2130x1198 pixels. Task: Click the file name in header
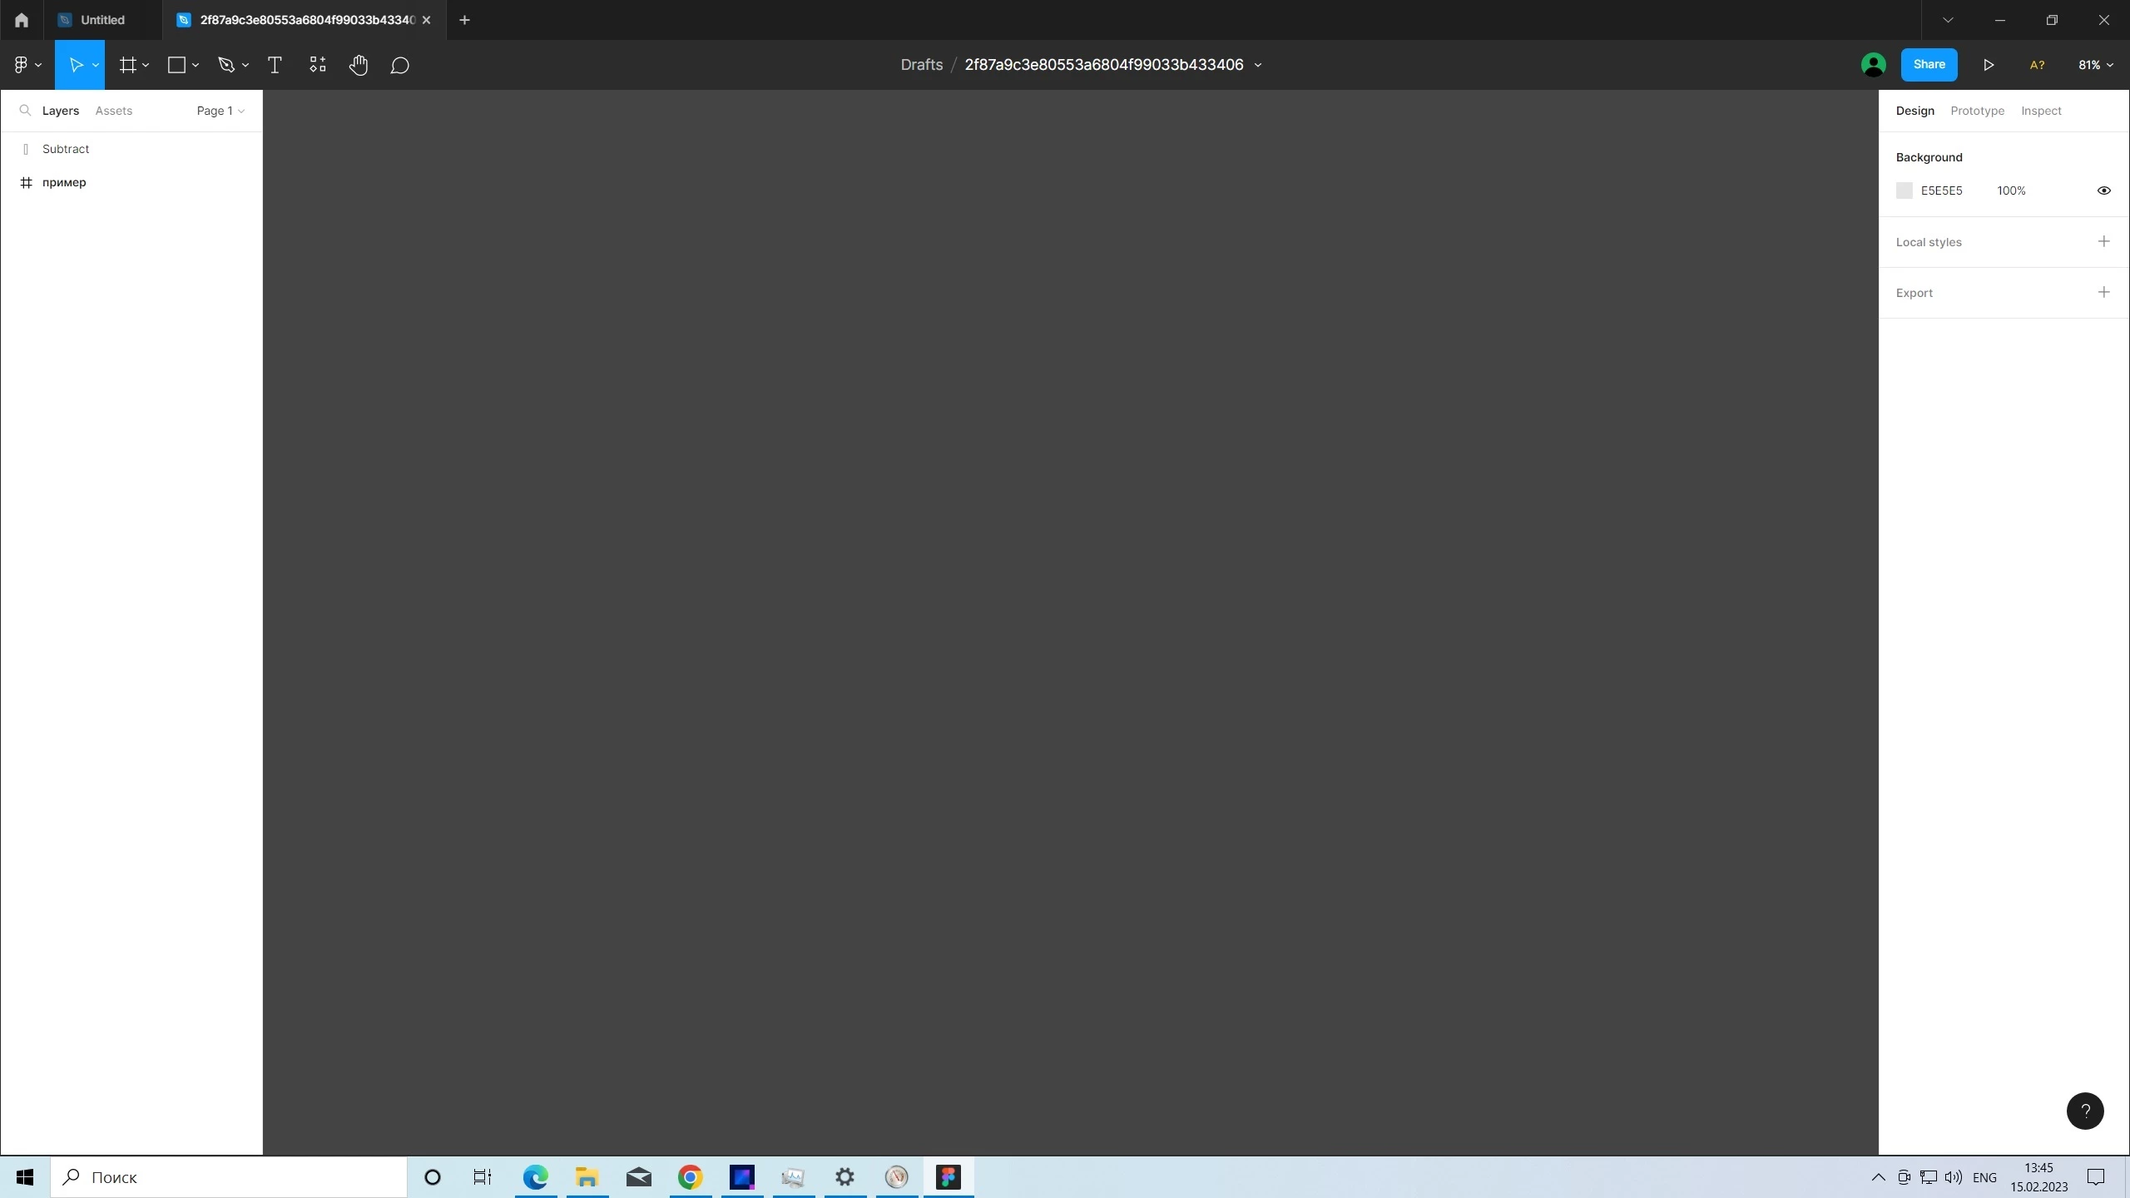(x=1104, y=65)
